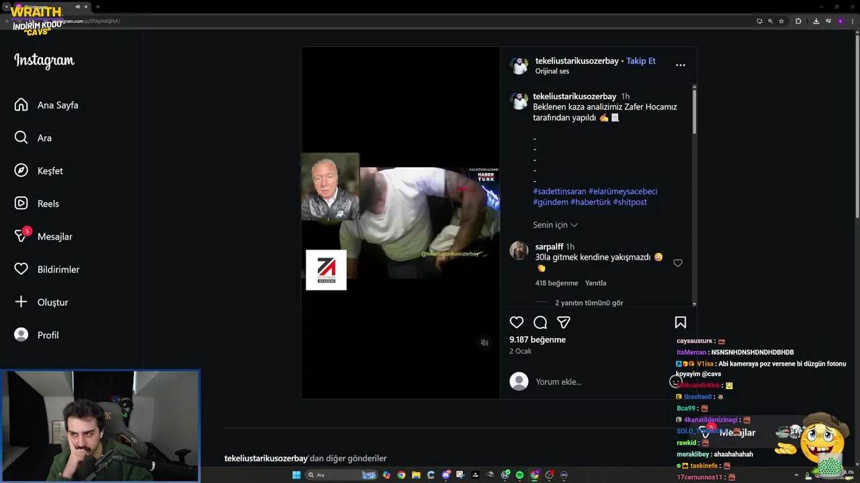Open Keşfet explore page
Viewport: 860px width, 483px height.
[x=50, y=171]
